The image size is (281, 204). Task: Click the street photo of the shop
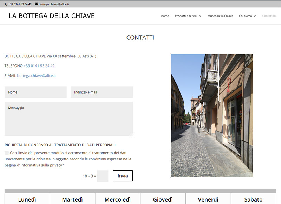pos(212,115)
